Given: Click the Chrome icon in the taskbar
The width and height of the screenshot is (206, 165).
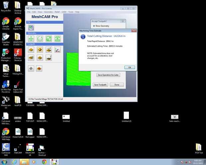Looking at the screenshot, I should pyautogui.click(x=44, y=162).
